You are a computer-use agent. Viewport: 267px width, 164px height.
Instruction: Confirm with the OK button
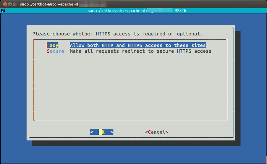(x=102, y=132)
